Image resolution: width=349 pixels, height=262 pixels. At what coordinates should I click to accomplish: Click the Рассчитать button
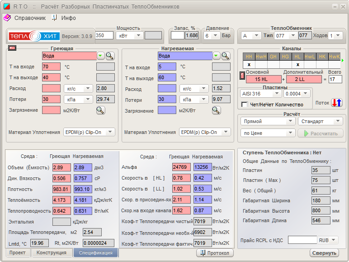point(321,133)
